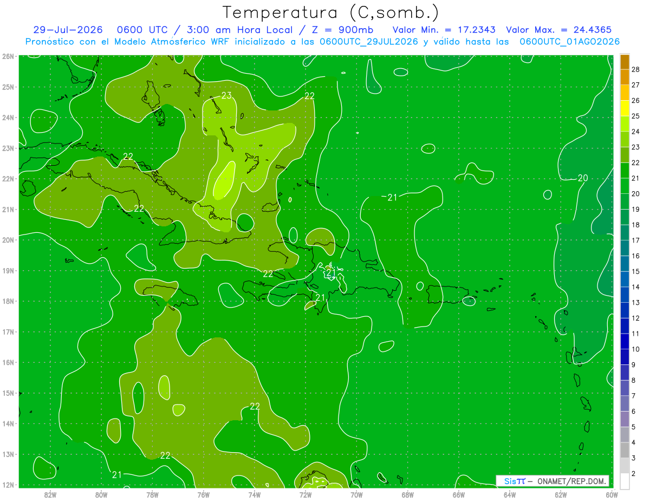Click the 13N latitude axis label
Image resolution: width=650 pixels, height=502 pixels.
point(8,454)
